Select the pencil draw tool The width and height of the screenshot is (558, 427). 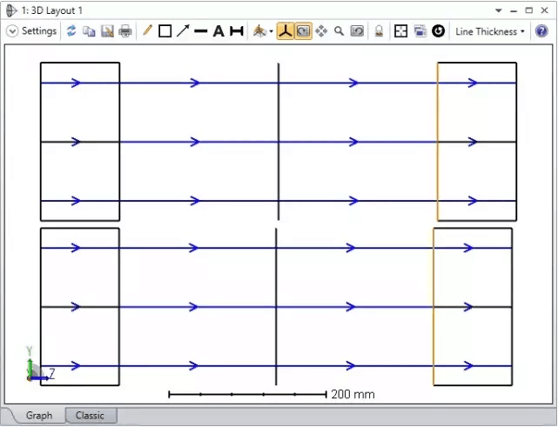[147, 31]
